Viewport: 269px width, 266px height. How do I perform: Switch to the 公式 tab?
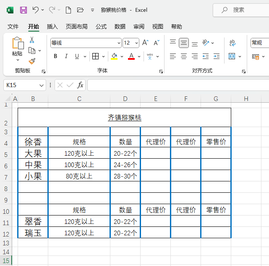tap(101, 27)
